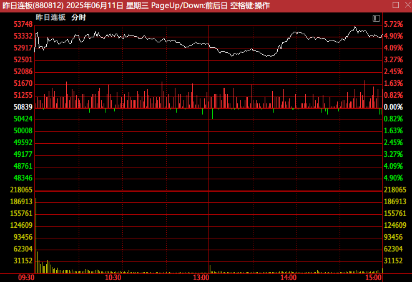Click the green 50008 price label

pos(23,131)
